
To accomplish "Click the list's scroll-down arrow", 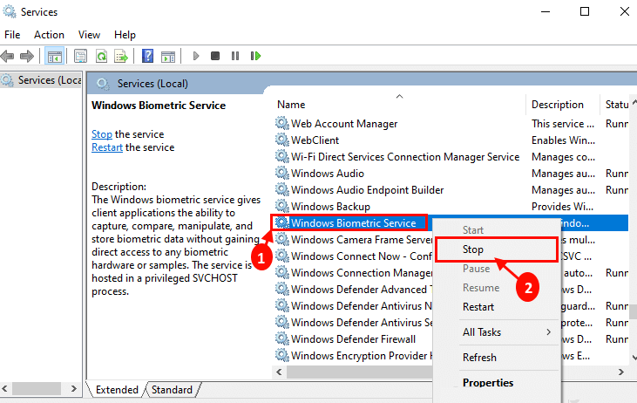I will coord(634,358).
